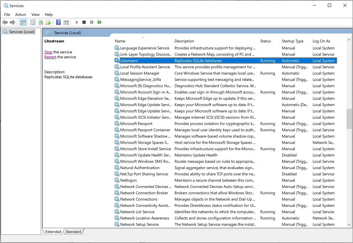Click the Help icon in the toolbar

tap(58, 22)
